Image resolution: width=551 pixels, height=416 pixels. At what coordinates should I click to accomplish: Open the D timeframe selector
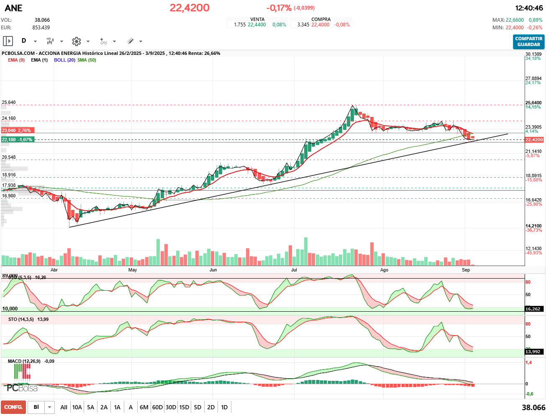click(x=24, y=41)
